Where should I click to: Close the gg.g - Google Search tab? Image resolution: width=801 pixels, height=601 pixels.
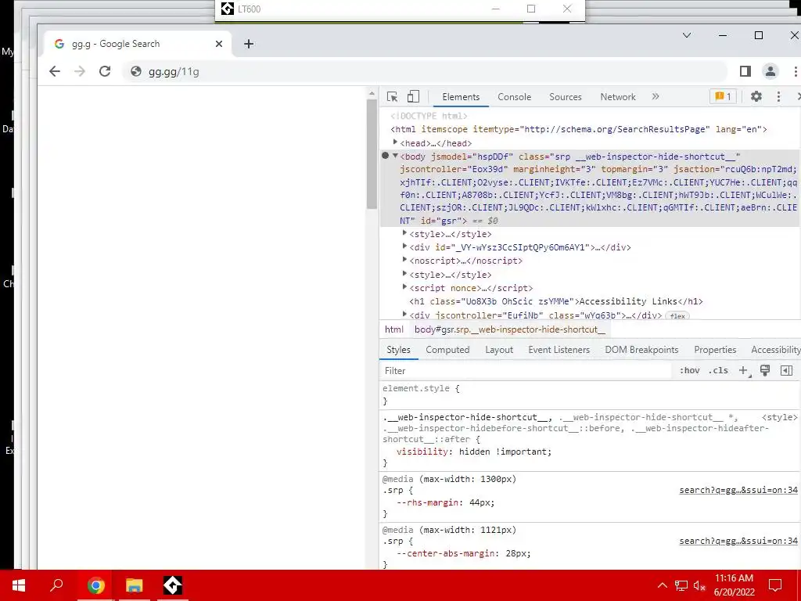pyautogui.click(x=219, y=44)
